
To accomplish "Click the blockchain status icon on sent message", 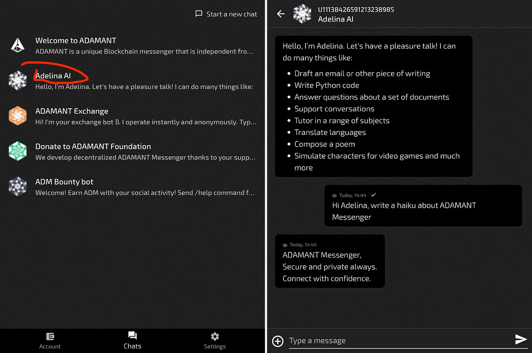I will (334, 196).
